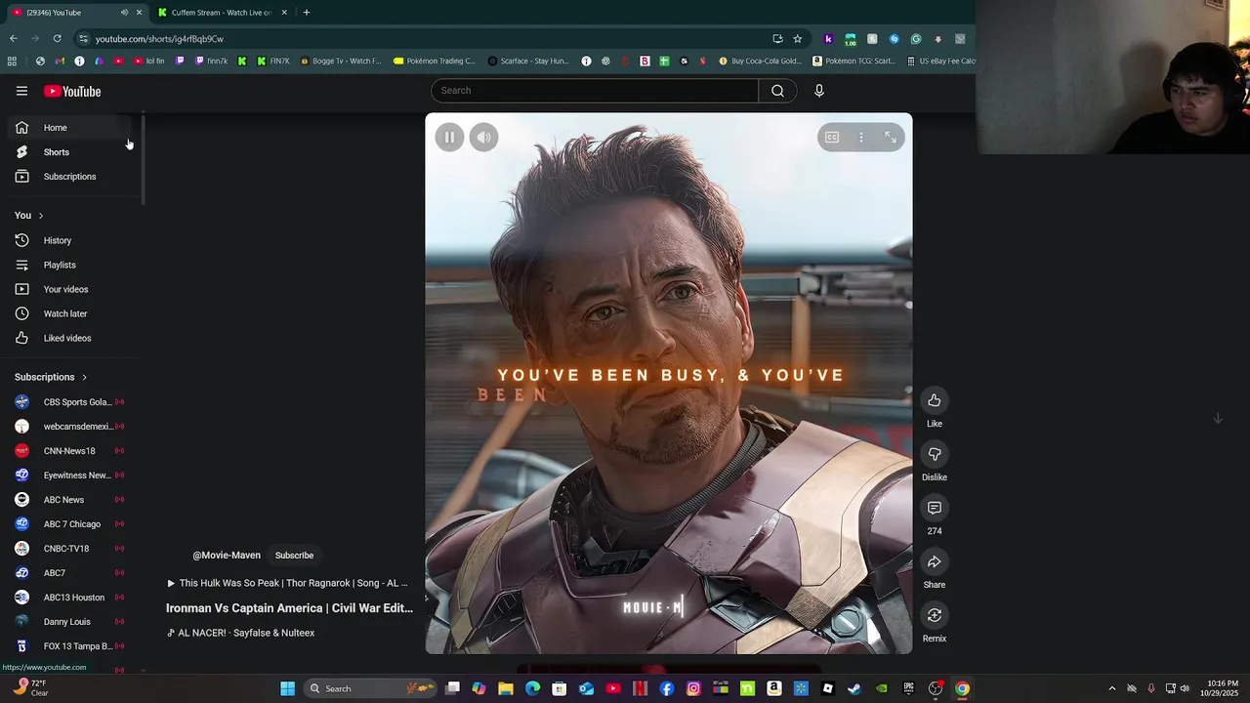Open the ABC 7 Chicago subscription
The width and height of the screenshot is (1250, 703).
[70, 524]
